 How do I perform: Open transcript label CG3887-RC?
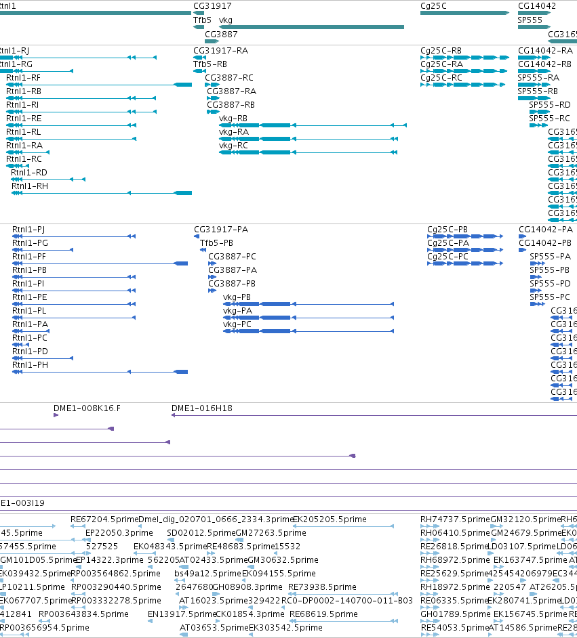pyautogui.click(x=229, y=78)
